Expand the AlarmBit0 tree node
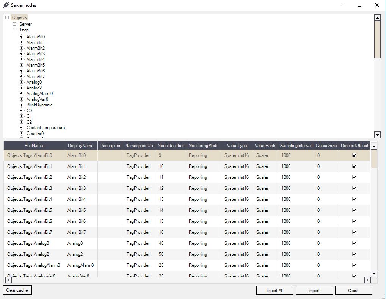The image size is (386, 299). point(21,36)
